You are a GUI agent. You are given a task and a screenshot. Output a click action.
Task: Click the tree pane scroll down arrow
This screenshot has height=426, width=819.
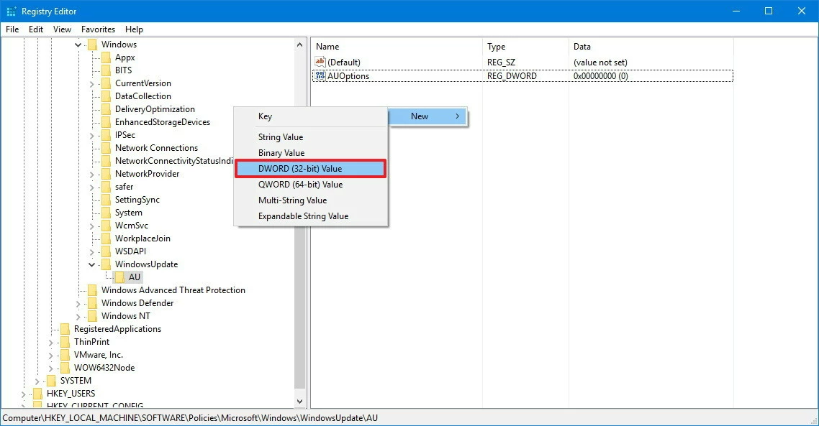point(300,402)
